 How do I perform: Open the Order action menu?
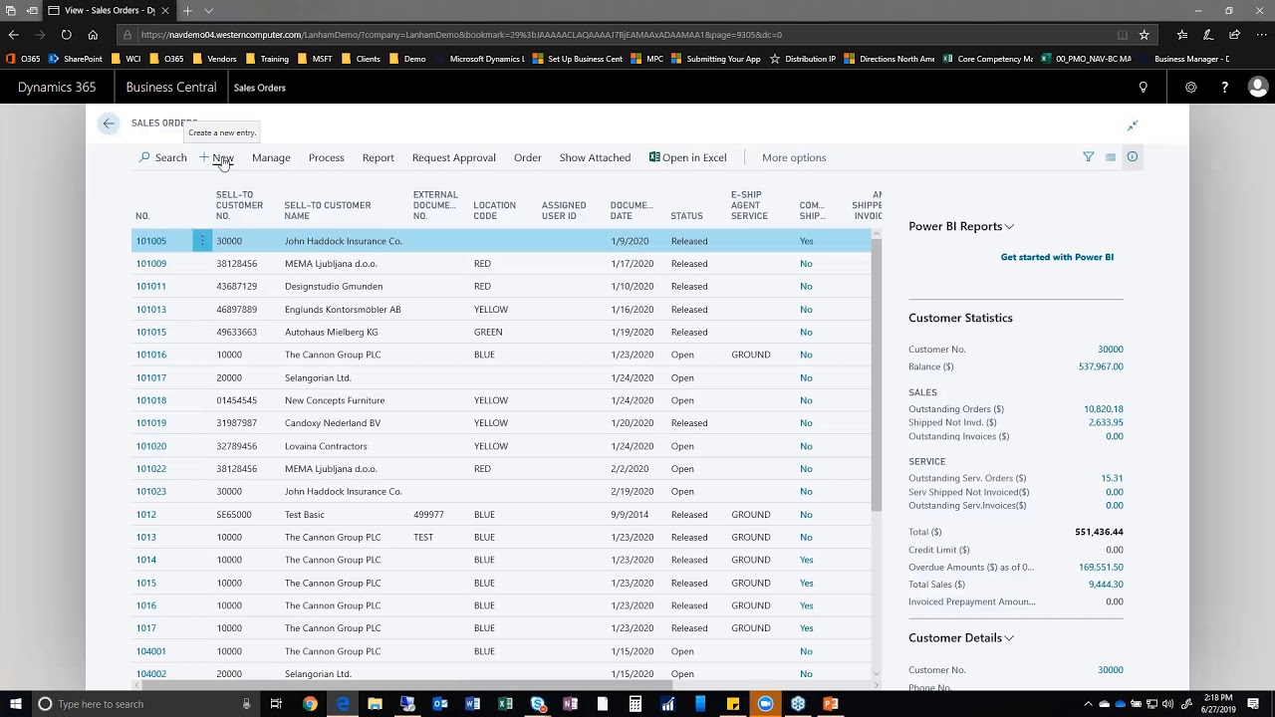click(527, 157)
